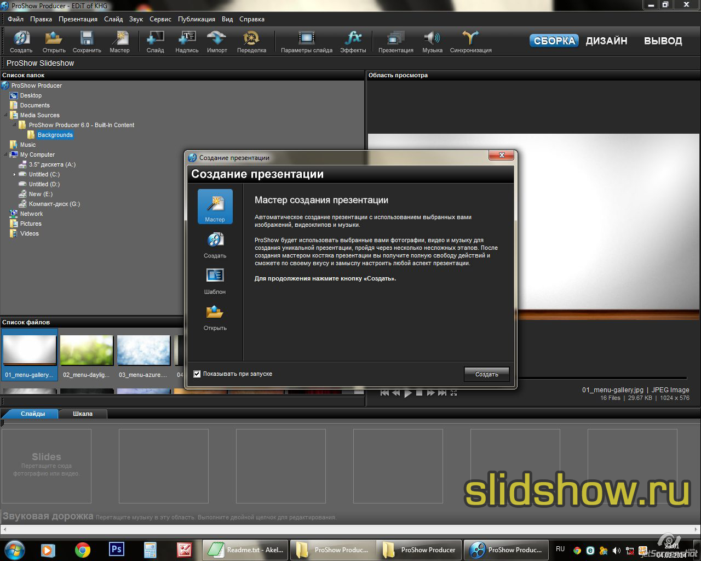Click the Открыть toolbar icon

[x=54, y=42]
